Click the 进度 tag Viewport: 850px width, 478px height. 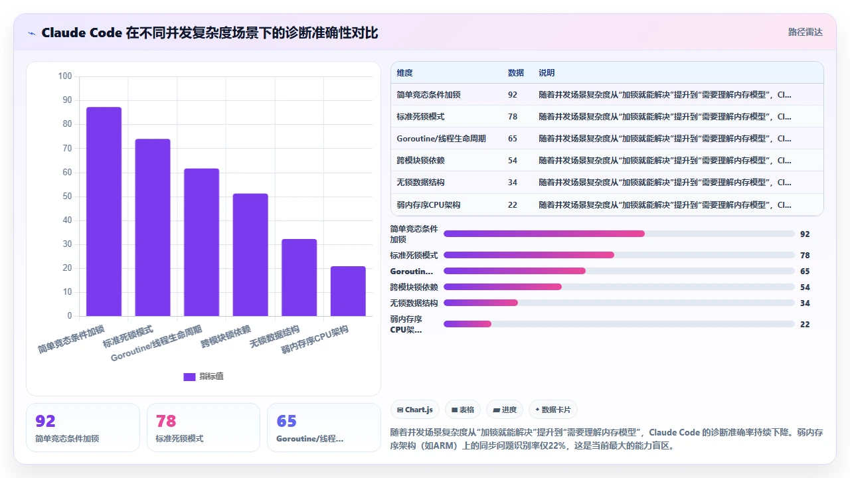[505, 410]
